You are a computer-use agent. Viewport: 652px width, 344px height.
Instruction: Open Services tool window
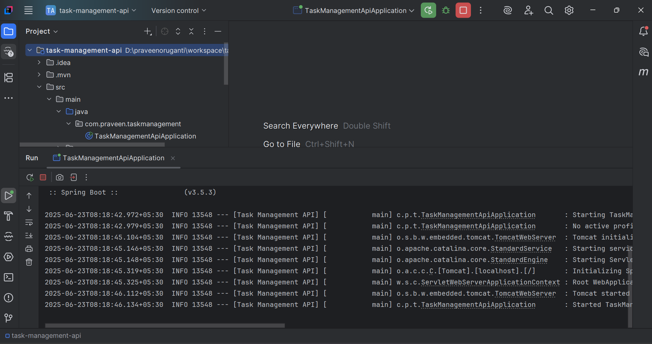click(9, 257)
